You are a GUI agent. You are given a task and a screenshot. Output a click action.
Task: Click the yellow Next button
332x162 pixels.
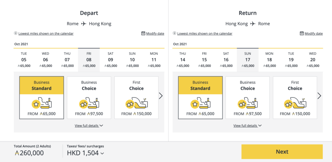point(282,152)
